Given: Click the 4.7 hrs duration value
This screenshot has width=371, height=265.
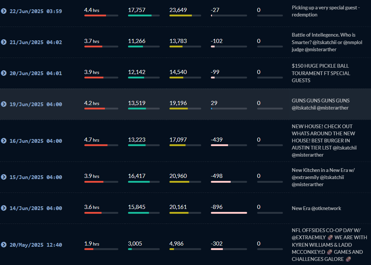Looking at the screenshot, I should [x=91, y=140].
